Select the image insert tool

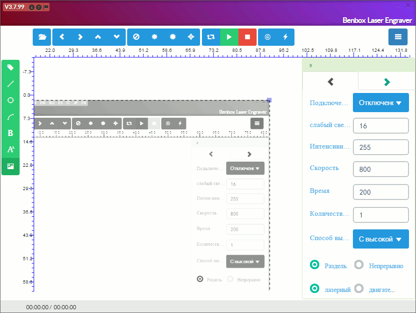point(10,166)
